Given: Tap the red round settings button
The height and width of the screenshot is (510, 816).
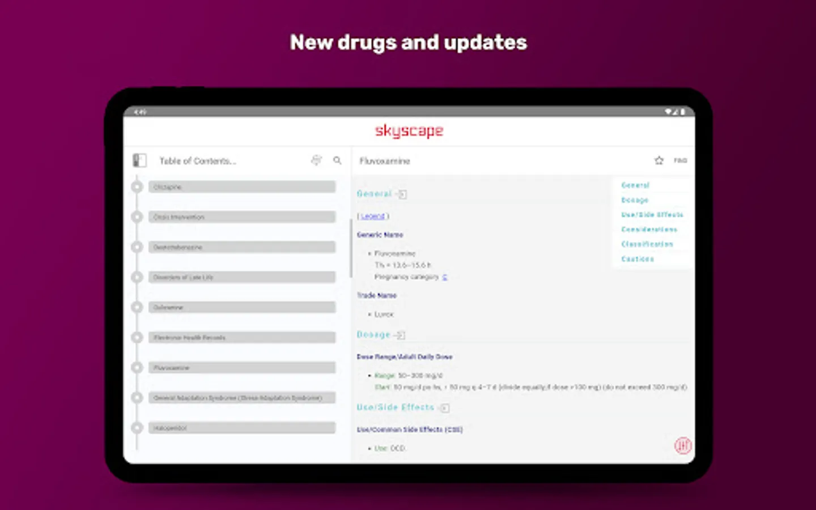Looking at the screenshot, I should pos(683,445).
